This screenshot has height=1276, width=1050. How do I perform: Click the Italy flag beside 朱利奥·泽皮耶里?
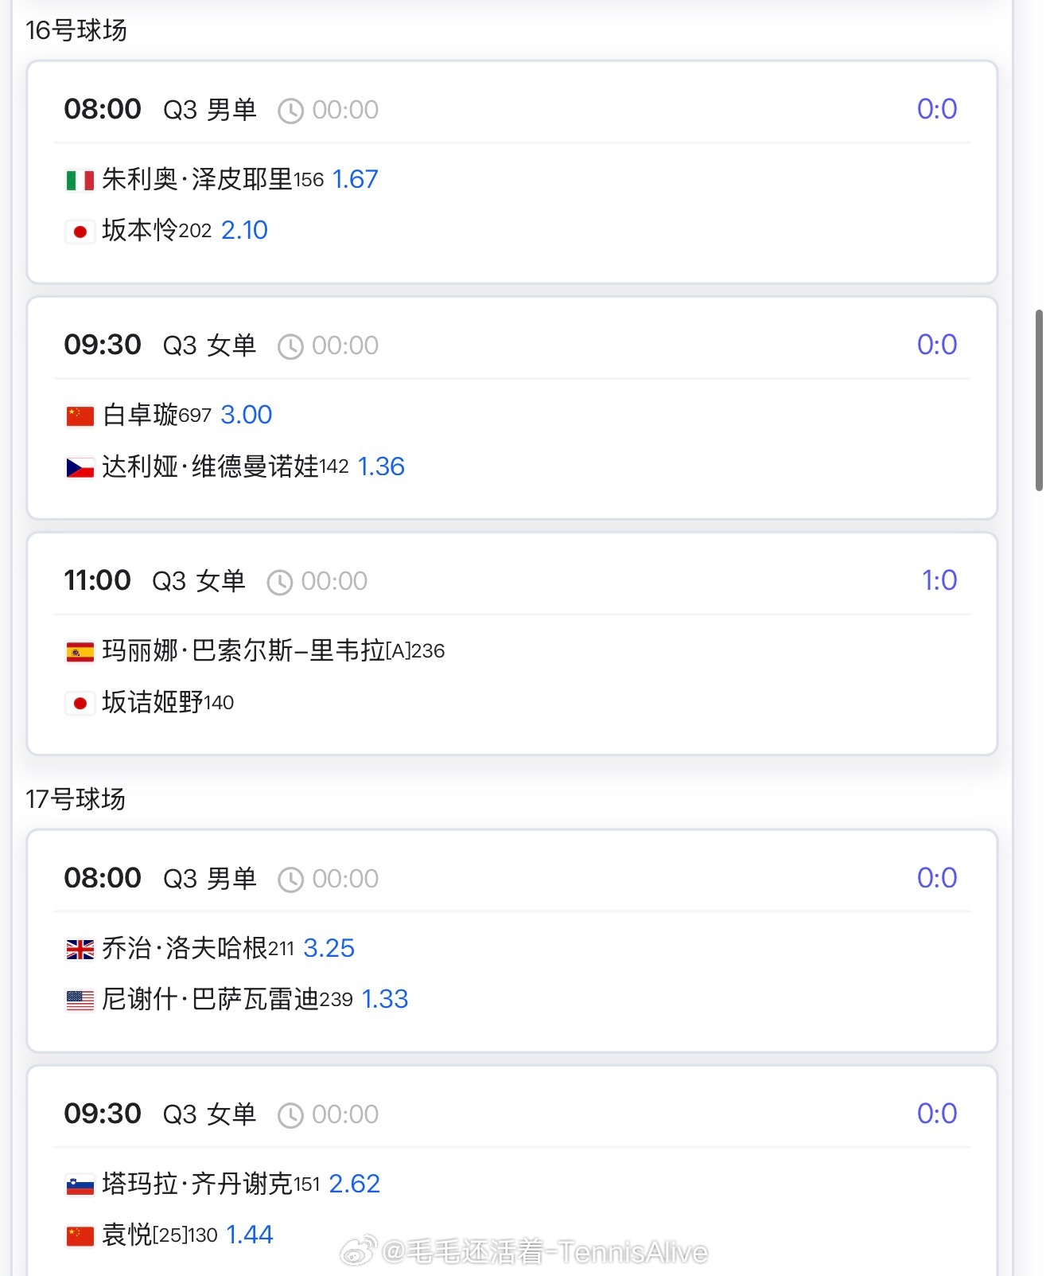[80, 181]
